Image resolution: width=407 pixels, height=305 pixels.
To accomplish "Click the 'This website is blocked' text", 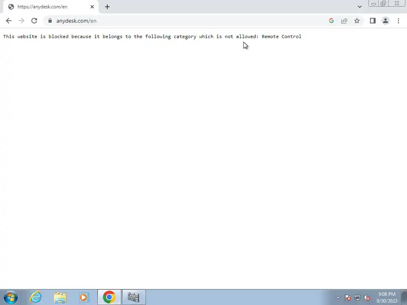I will pos(36,37).
